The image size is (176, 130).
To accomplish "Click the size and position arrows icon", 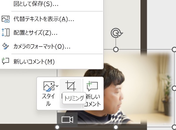I will coord(6,32).
